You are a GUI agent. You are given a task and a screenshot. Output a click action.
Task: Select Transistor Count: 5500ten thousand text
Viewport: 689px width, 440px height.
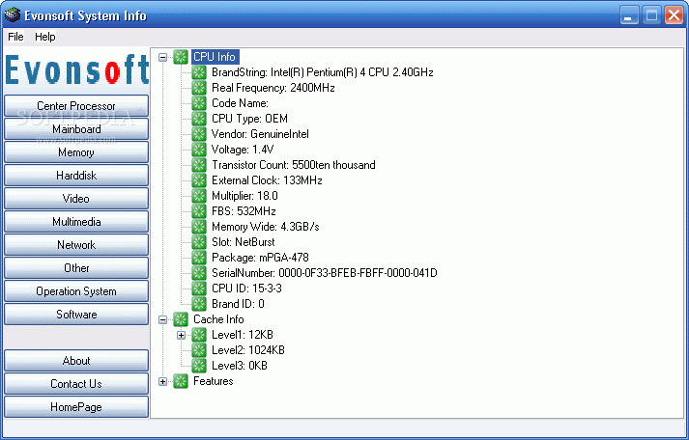294,165
